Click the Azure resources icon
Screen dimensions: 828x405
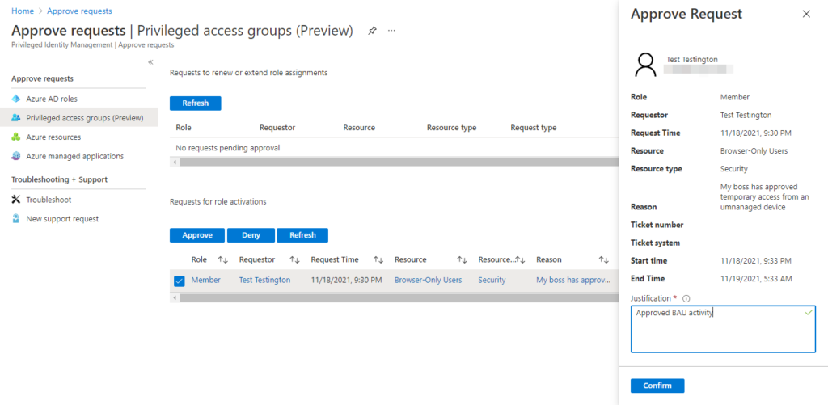[x=16, y=137]
